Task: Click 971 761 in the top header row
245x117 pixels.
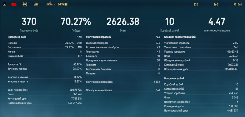Action: tap(238, 5)
